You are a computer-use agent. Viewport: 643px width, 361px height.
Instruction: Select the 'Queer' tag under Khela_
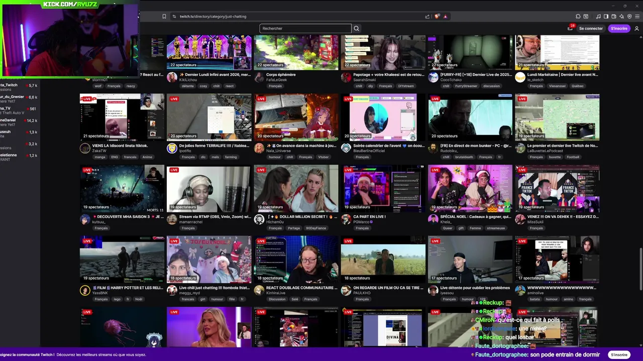click(x=447, y=228)
